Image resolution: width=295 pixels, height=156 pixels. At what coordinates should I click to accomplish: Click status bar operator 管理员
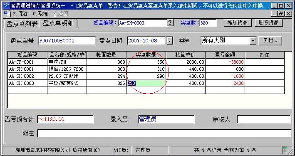pos(143,150)
